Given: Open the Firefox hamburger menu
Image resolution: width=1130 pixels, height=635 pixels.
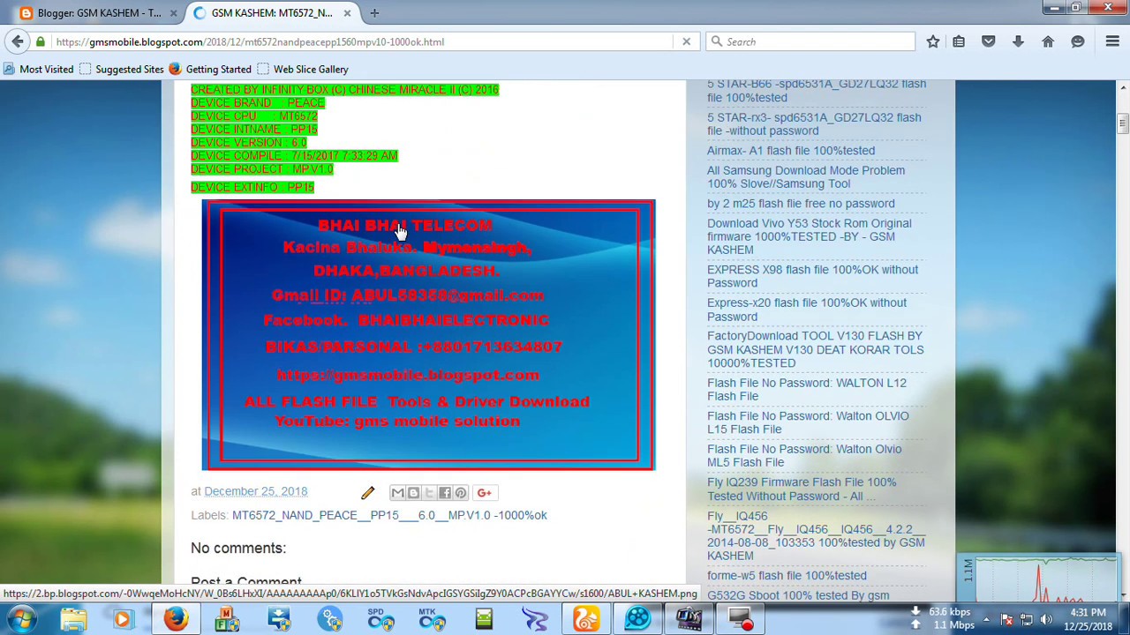Looking at the screenshot, I should click(x=1112, y=41).
